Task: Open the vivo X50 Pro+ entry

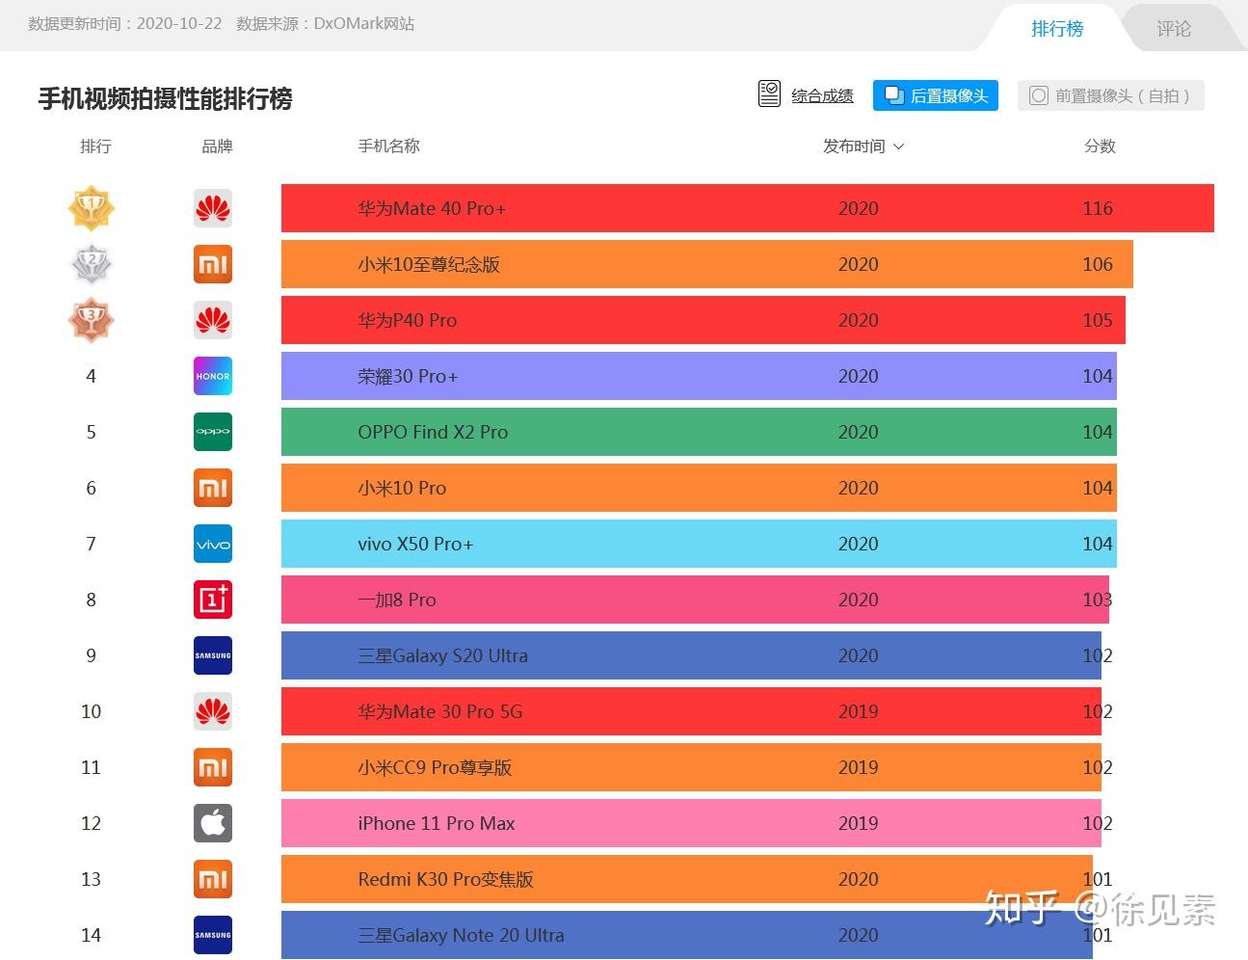Action: click(x=415, y=544)
